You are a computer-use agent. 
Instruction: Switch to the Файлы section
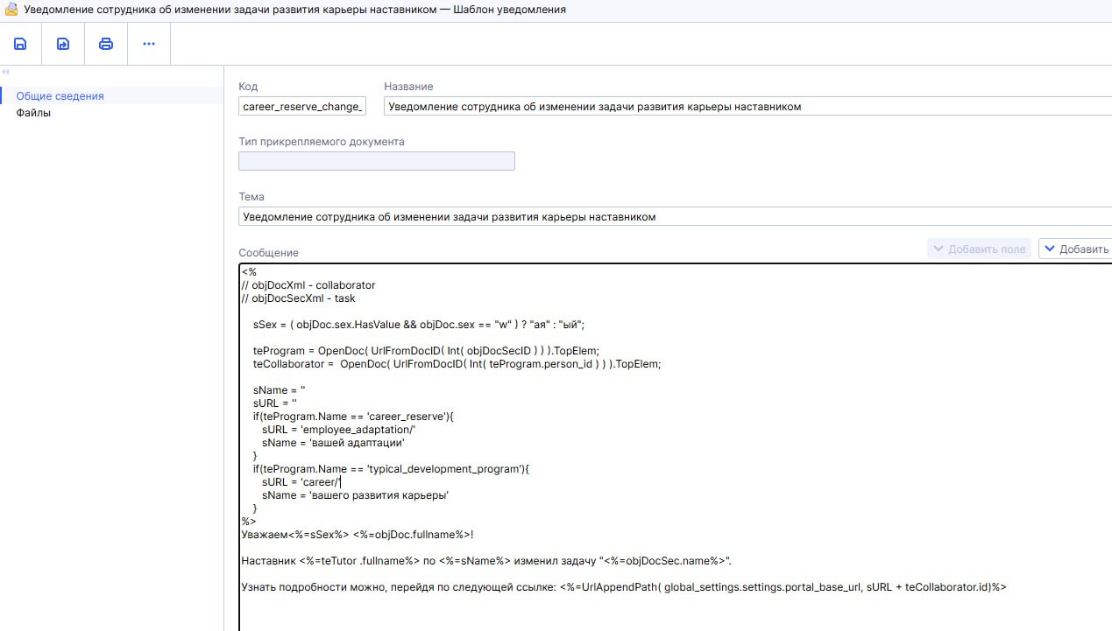pos(33,113)
